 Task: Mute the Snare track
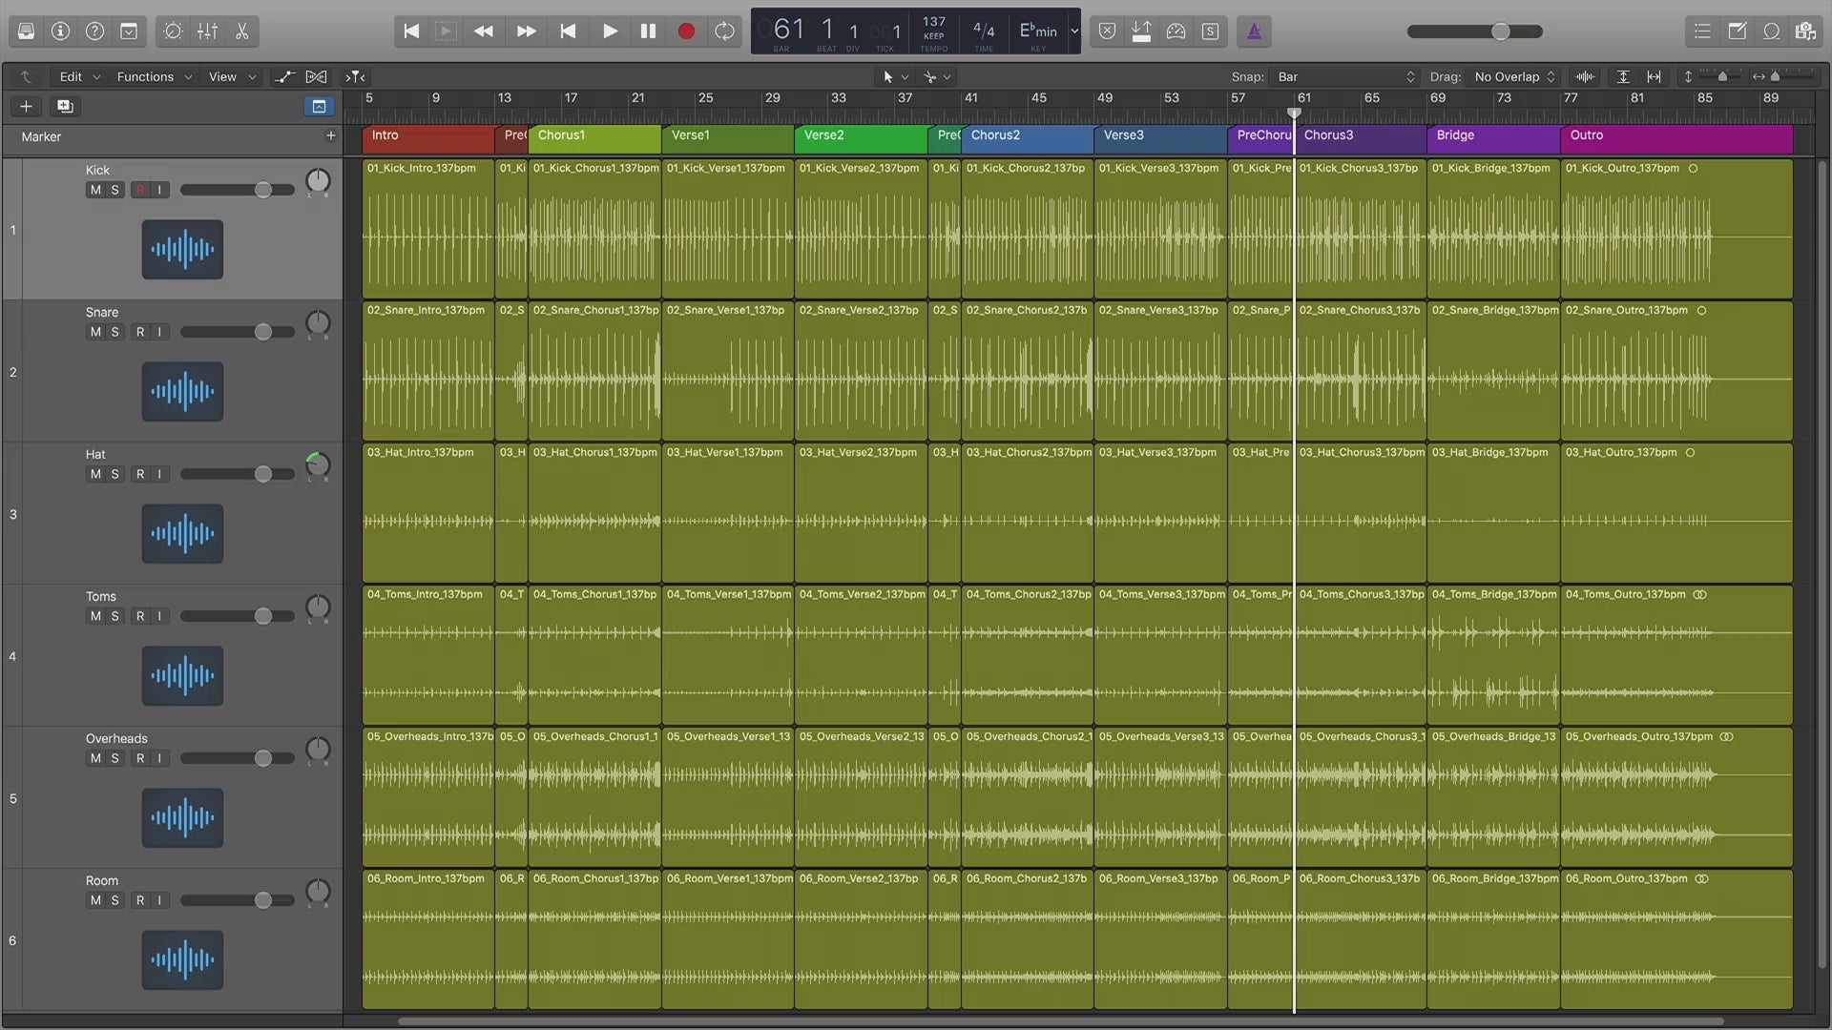94,332
